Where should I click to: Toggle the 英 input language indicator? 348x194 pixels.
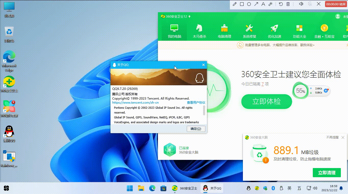click(289, 188)
